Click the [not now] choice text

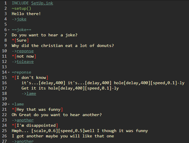click(25, 56)
